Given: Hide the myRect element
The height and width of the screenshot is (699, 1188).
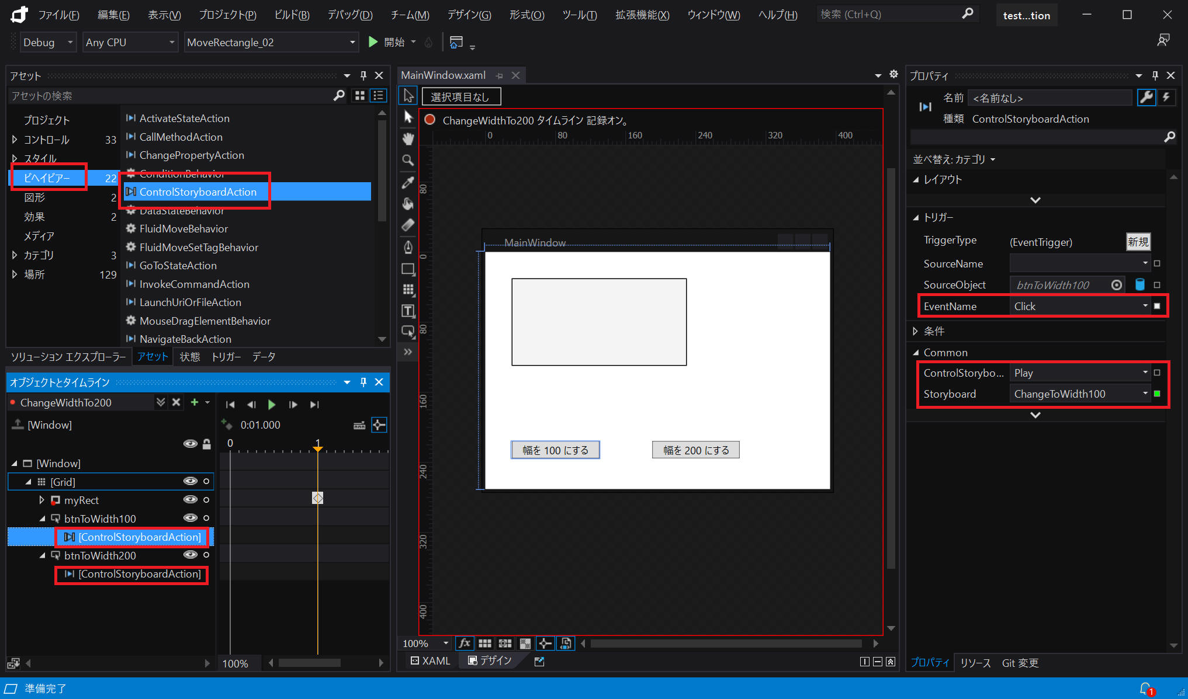Looking at the screenshot, I should point(191,500).
